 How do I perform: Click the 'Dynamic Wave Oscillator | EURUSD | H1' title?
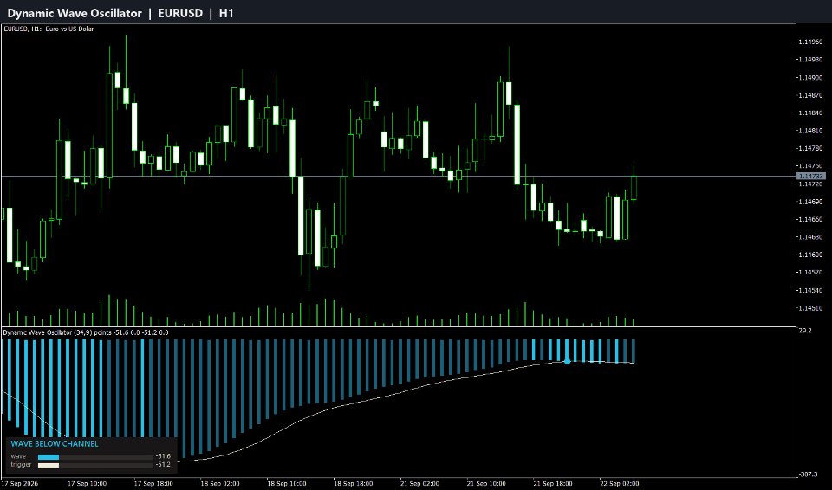click(120, 13)
